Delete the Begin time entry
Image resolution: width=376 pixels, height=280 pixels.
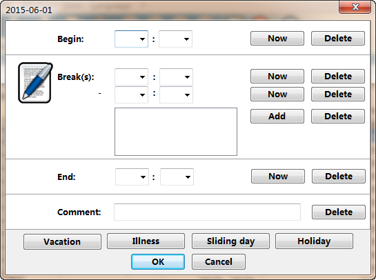coord(338,39)
